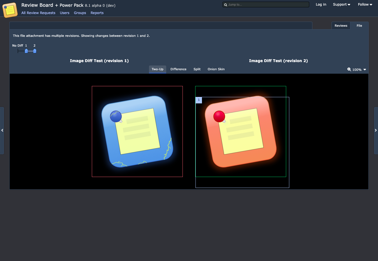Viewport: 378px width, 261px height.
Task: Click the blue revision 1 image
Action: pos(137,131)
